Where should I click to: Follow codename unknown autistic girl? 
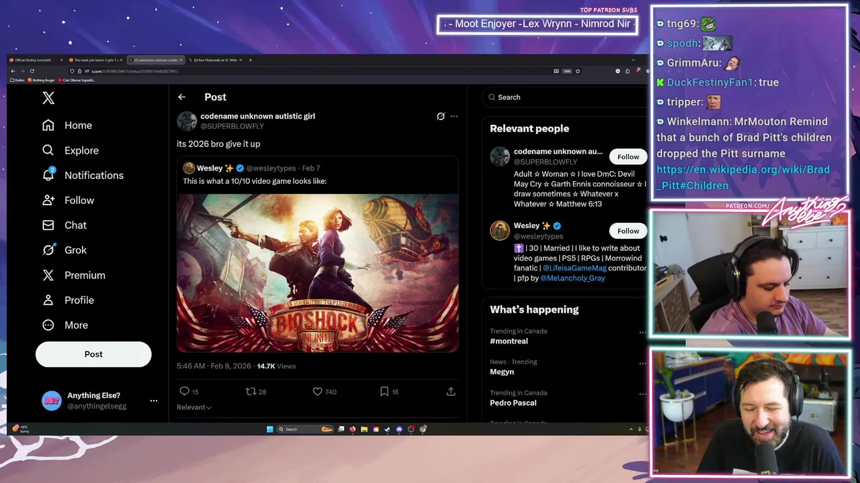tap(628, 156)
